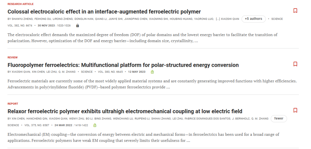311x149 pixels.
Task: Select author Shanyu Zheng
Action: point(21,19)
